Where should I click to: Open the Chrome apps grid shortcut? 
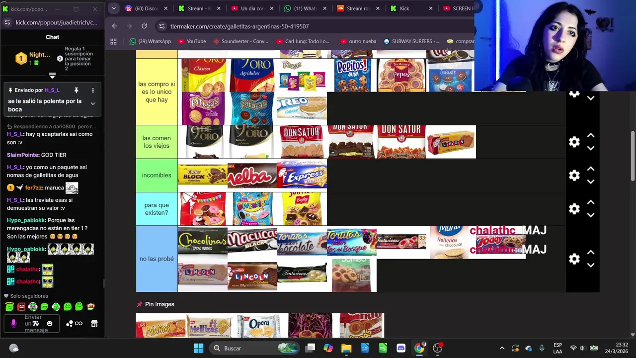[x=113, y=41]
